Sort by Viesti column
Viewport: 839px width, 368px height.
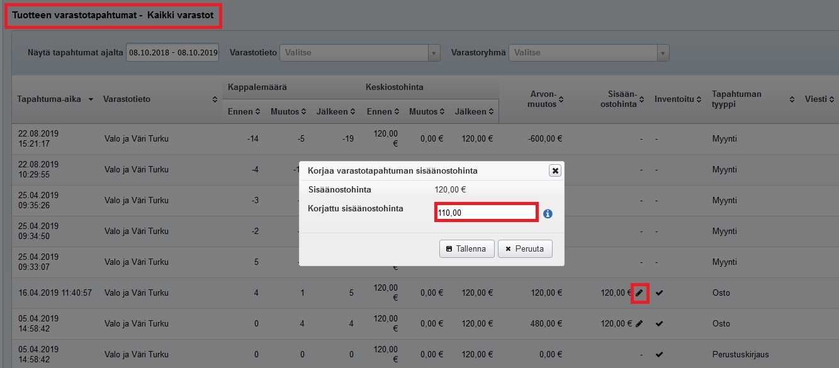[x=831, y=99]
